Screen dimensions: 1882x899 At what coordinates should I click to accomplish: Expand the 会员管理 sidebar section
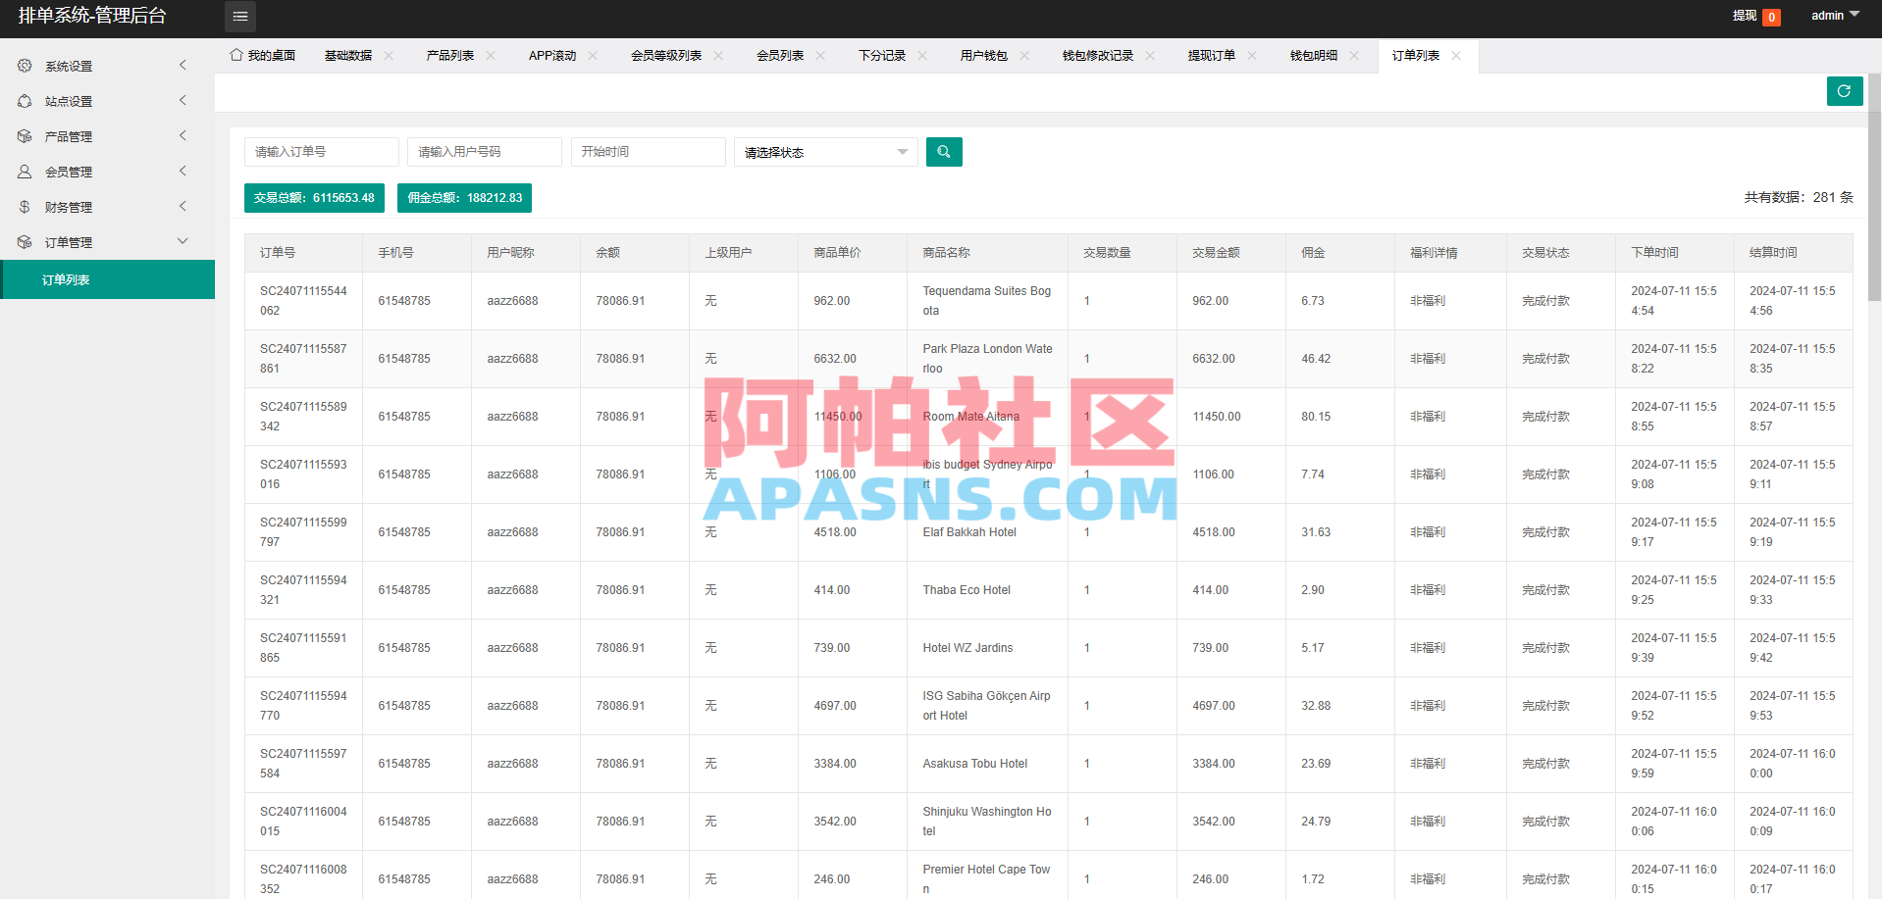182,171
